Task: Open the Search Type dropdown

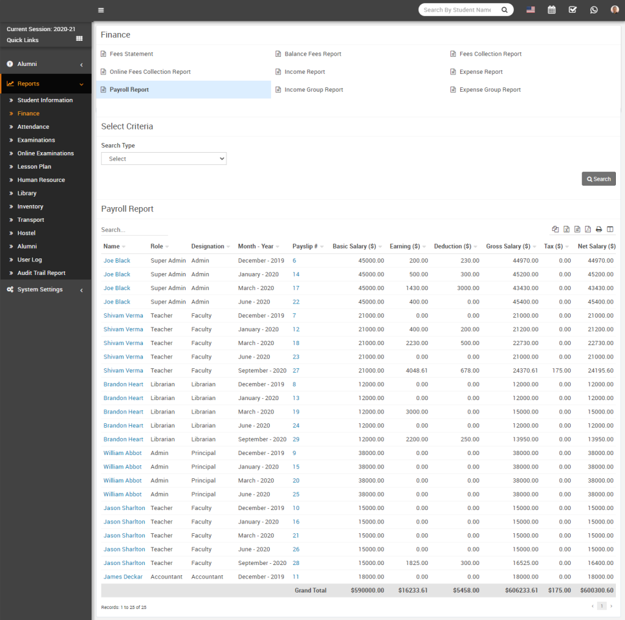Action: [164, 159]
